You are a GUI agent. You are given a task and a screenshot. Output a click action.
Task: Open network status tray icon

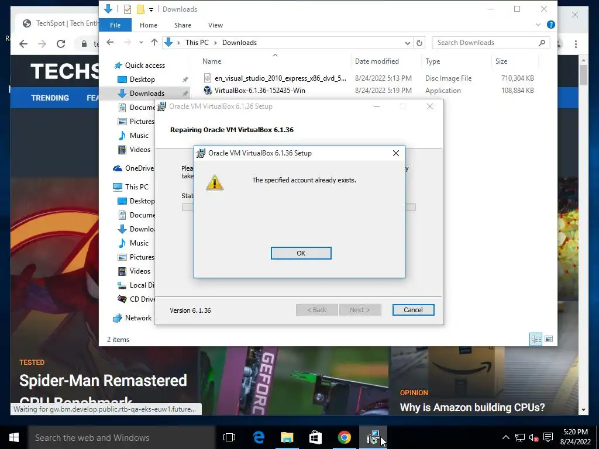520,437
